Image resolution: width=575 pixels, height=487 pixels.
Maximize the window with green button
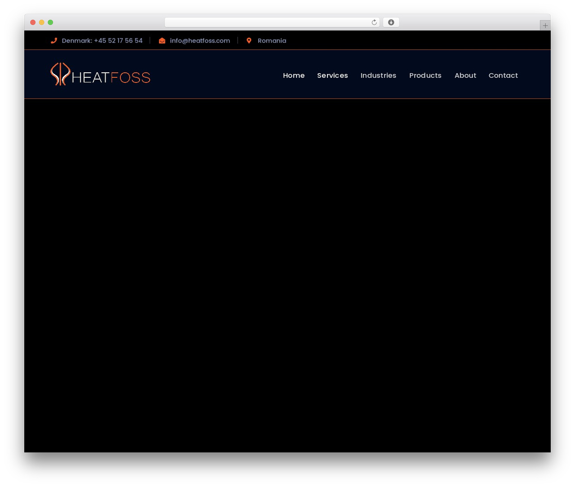pos(50,22)
